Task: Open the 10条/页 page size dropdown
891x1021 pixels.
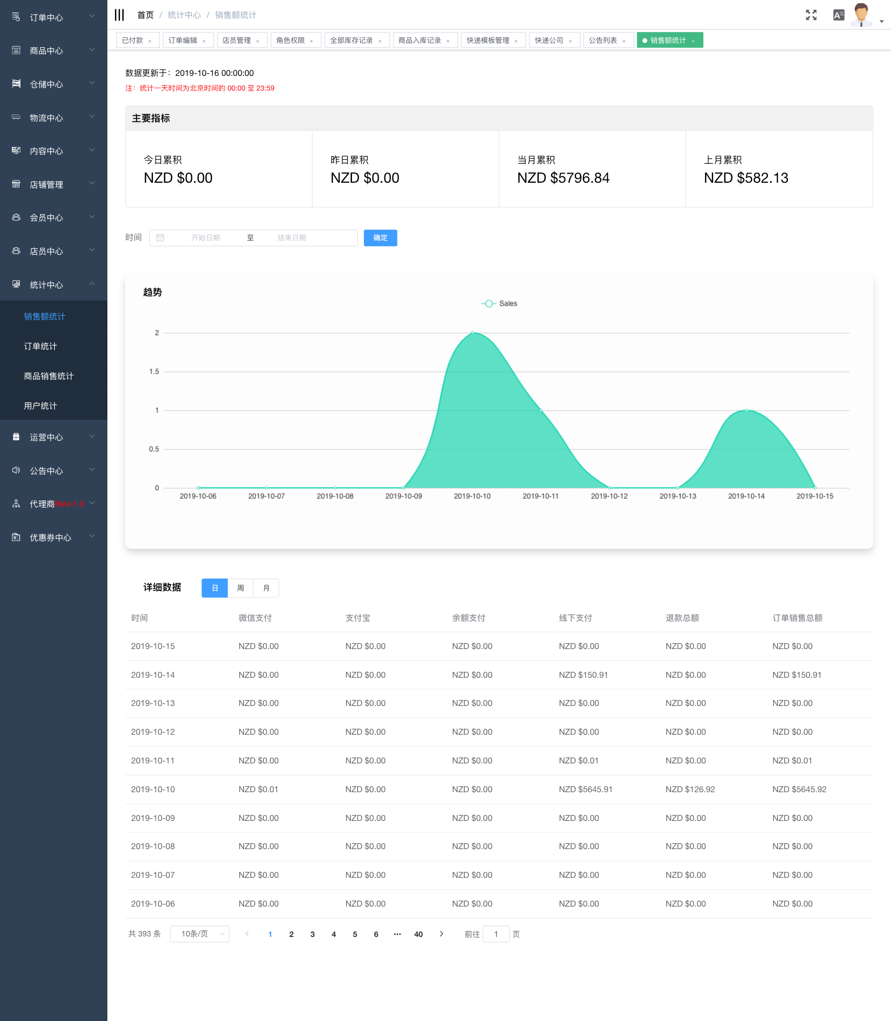Action: click(200, 934)
